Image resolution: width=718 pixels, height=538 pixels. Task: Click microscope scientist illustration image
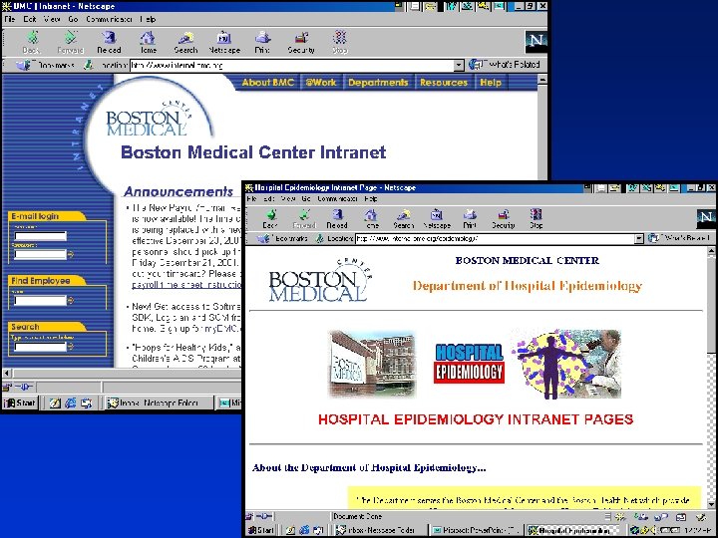coord(566,365)
